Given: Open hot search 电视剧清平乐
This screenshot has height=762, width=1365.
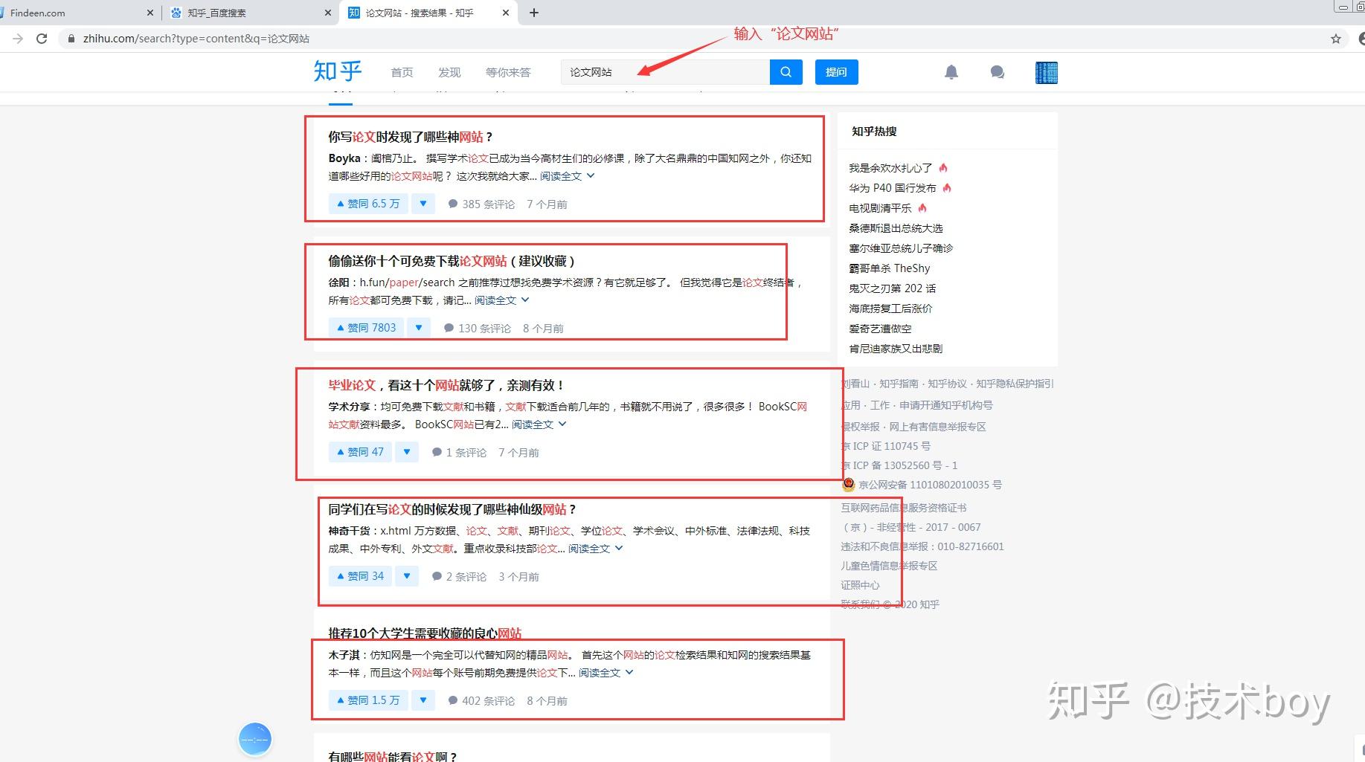Looking at the screenshot, I should point(880,208).
